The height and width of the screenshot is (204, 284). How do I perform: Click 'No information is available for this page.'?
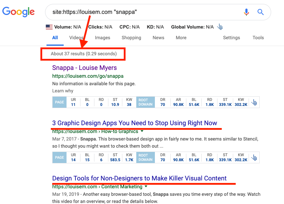(94, 84)
